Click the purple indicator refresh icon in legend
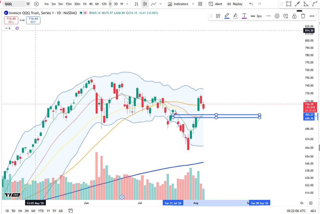320x214 pixels. click(x=17, y=28)
